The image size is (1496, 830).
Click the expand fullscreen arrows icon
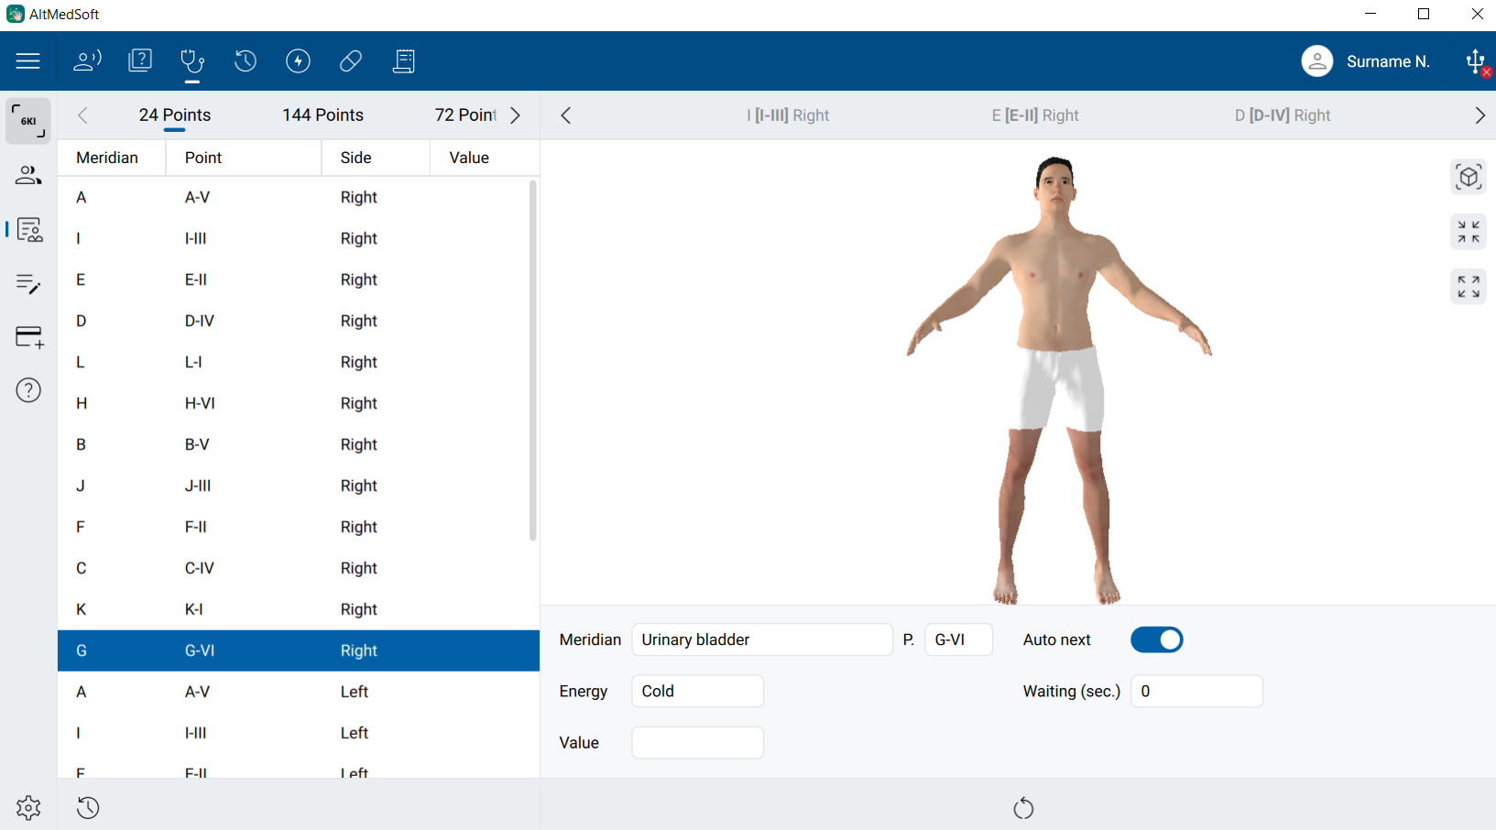click(1468, 287)
